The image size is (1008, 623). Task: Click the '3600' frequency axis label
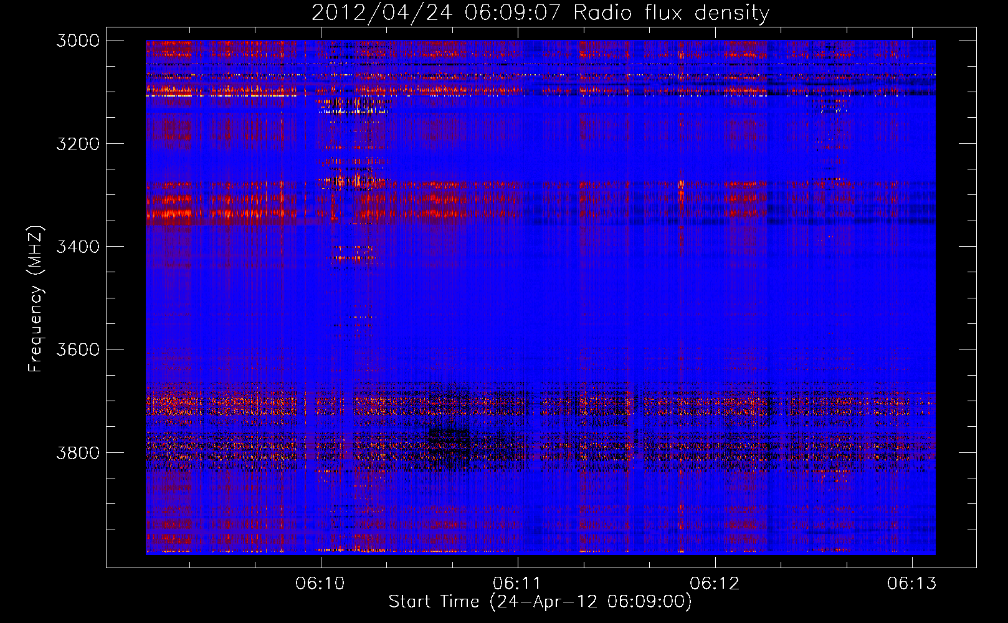point(78,350)
